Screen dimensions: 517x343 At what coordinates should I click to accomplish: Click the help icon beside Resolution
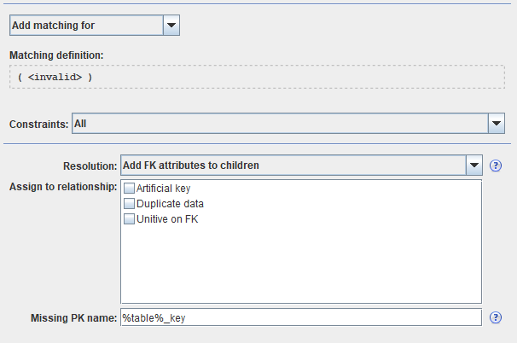pos(495,166)
